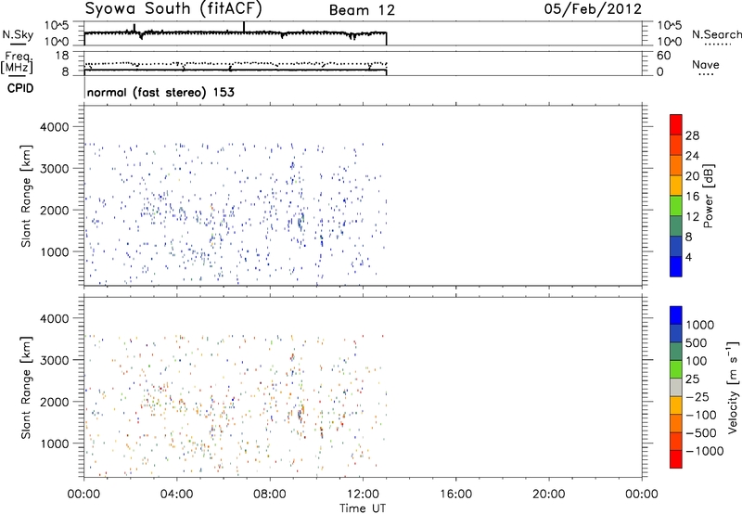The height and width of the screenshot is (514, 742).
Task: Select the 500 label on the Velocity colorbar
Action: 697,343
